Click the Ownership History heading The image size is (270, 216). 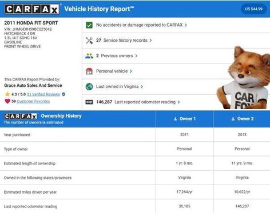point(61,116)
